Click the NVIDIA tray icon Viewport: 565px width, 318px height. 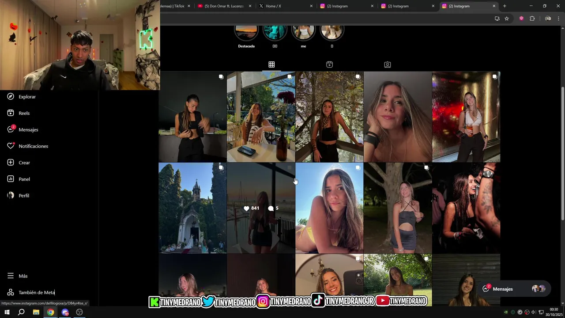click(x=506, y=312)
